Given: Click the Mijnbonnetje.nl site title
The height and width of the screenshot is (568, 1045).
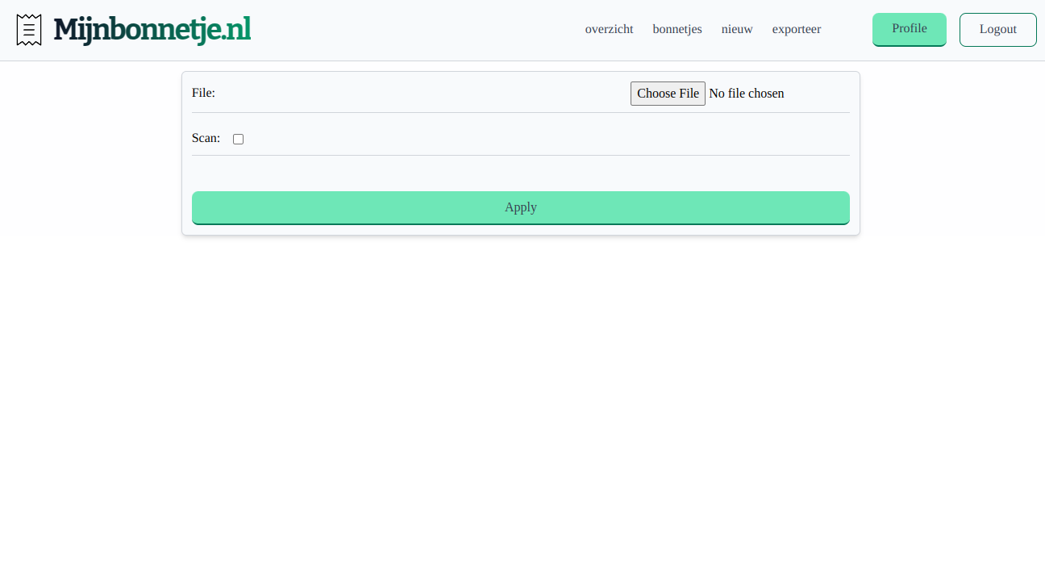Looking at the screenshot, I should click(x=152, y=30).
